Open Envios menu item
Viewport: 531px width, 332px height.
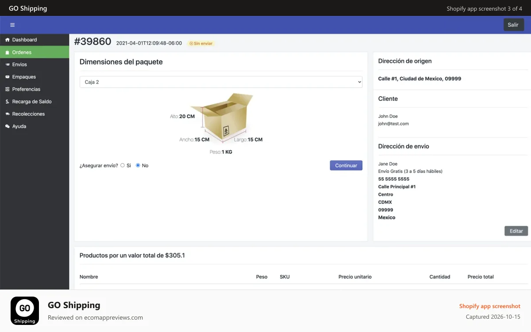click(35, 65)
